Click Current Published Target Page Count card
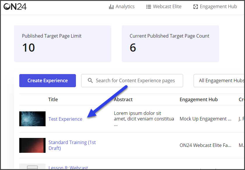Viewport: 245px width, 170px height. [170, 44]
